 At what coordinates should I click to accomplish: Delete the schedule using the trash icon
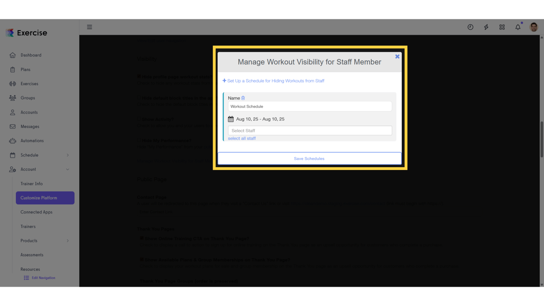coord(243,98)
